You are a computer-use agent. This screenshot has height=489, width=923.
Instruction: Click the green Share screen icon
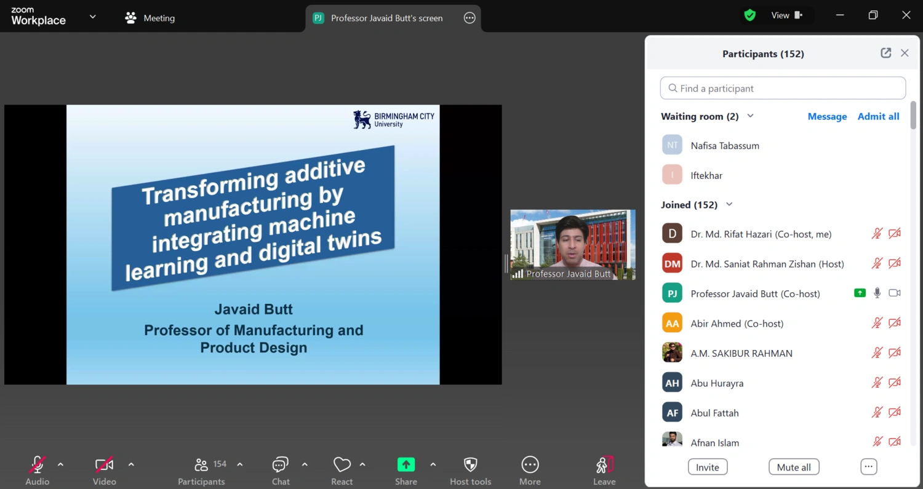[406, 465]
